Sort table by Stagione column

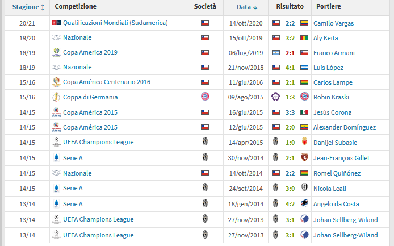click(28, 7)
